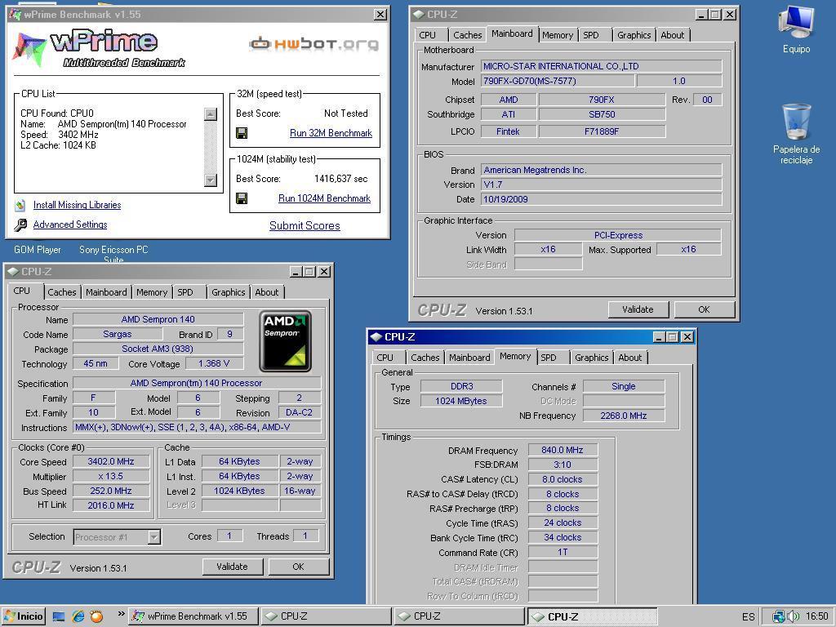Image resolution: width=836 pixels, height=627 pixels.
Task: Click wPrime Benchmark v1.55 taskbar button
Action: [193, 616]
